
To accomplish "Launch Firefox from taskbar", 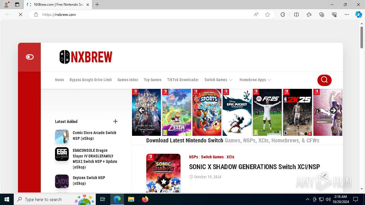I will (x=145, y=199).
